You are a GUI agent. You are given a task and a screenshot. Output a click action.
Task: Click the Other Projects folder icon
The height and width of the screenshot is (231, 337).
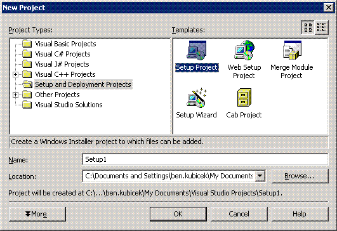(x=27, y=95)
